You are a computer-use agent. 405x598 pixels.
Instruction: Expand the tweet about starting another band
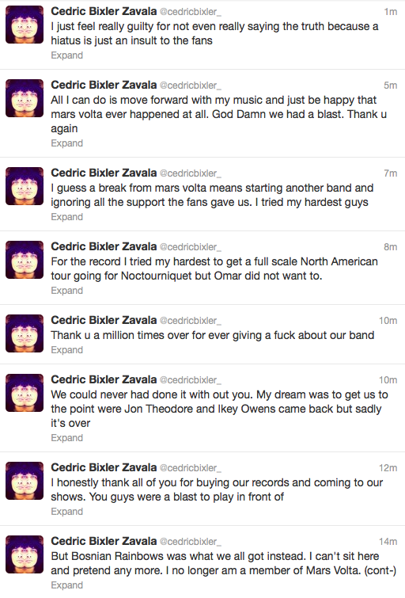click(x=67, y=217)
